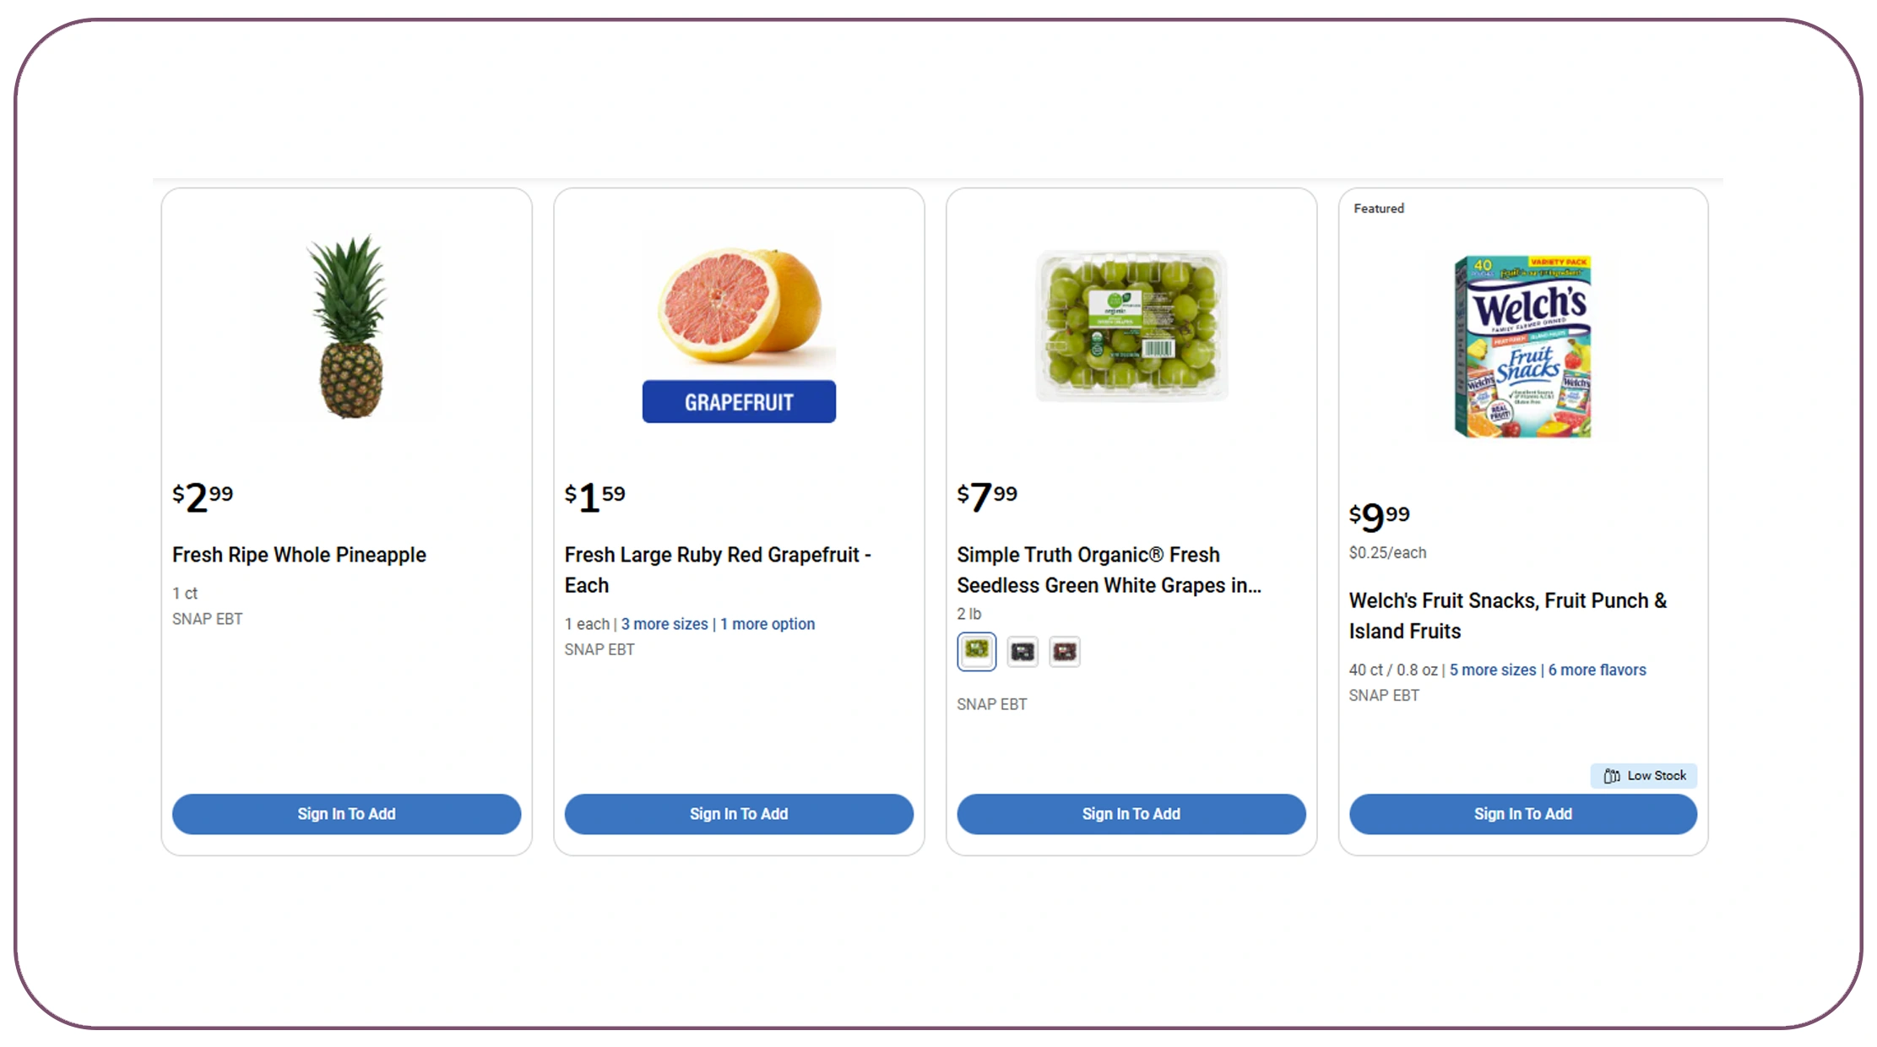Pick the red grapes variant option
Image resolution: width=1877 pixels, height=1047 pixels.
[1065, 651]
